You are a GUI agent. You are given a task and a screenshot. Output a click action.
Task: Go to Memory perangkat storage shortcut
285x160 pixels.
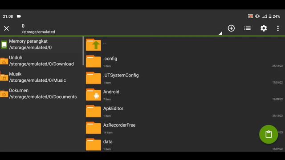pos(42,44)
